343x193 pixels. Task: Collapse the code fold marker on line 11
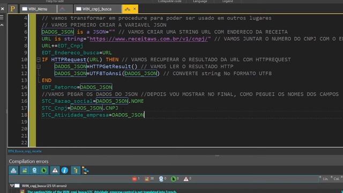click(39, 66)
